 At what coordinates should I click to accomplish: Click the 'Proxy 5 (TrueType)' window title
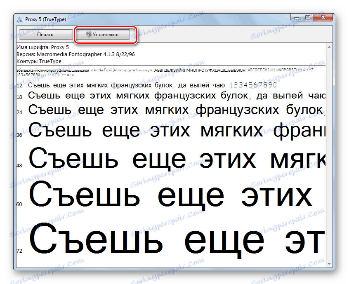click(46, 19)
